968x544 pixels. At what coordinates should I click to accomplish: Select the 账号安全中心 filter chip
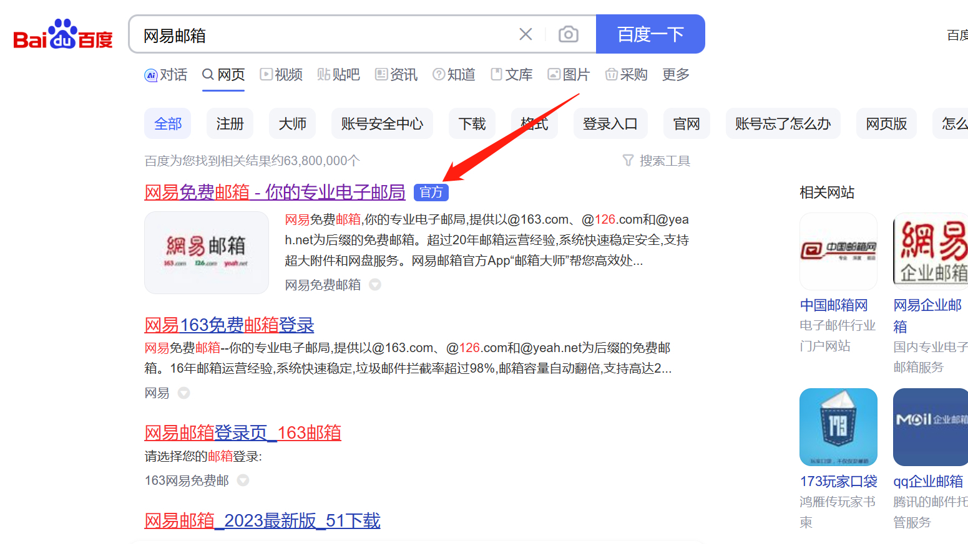tap(382, 123)
